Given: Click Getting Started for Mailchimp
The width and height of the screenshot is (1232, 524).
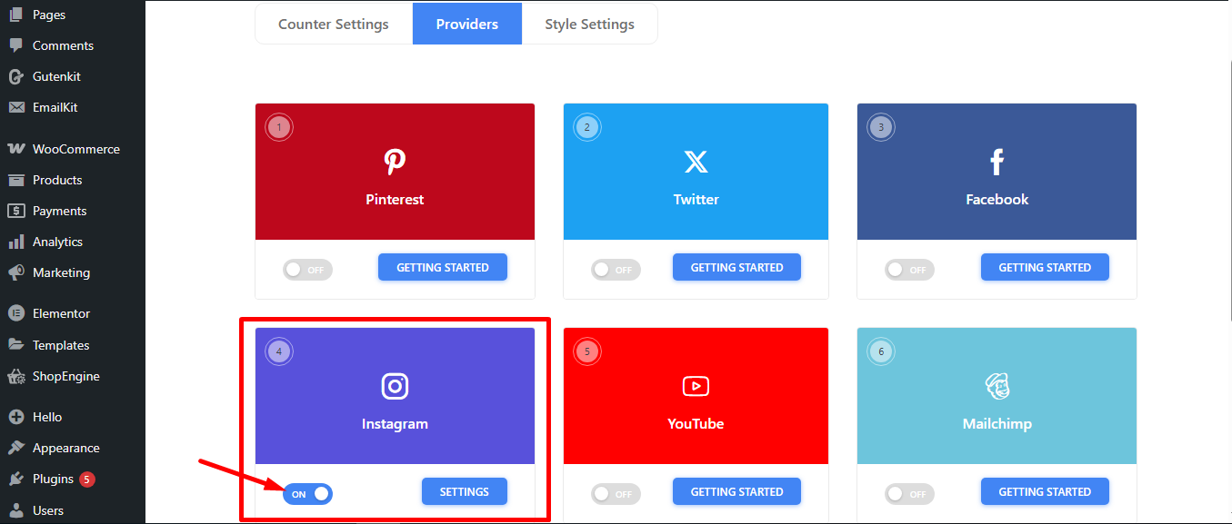Looking at the screenshot, I should point(1045,491).
